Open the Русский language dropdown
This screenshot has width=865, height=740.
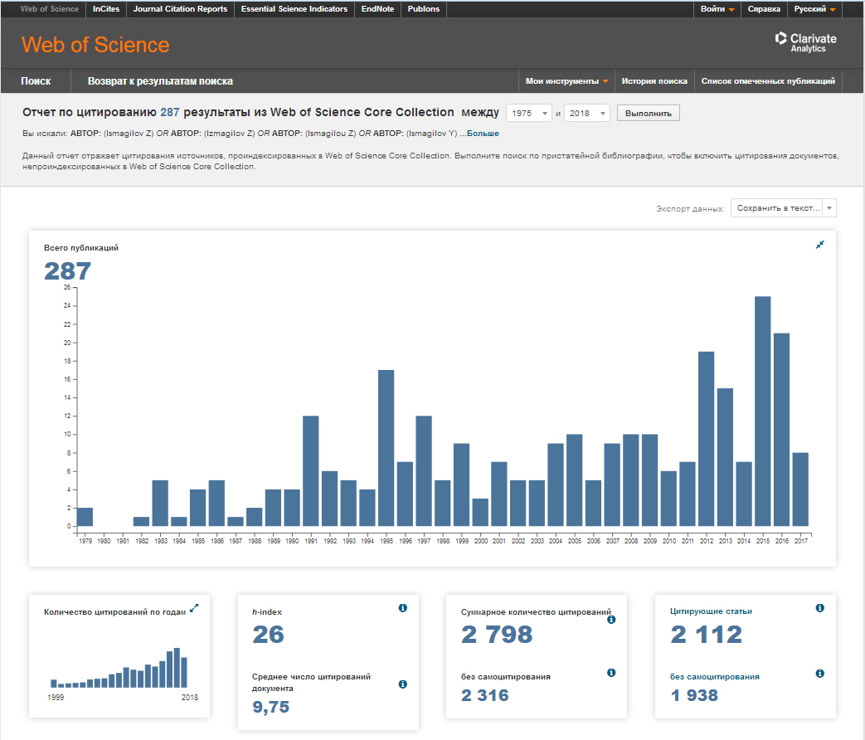814,9
